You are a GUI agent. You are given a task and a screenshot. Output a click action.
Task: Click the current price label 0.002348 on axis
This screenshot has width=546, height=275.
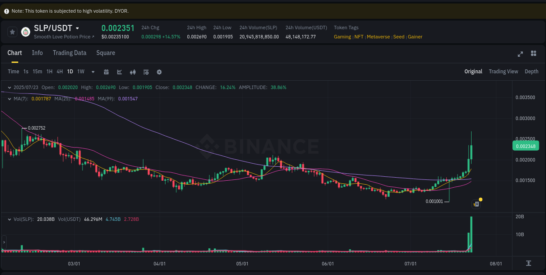(525, 146)
